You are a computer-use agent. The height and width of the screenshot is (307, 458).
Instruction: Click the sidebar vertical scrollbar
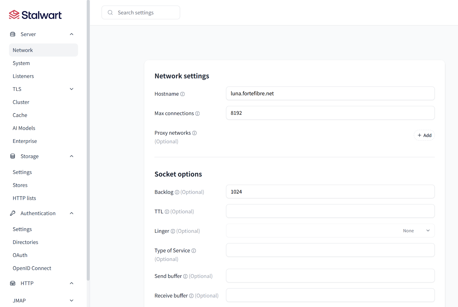click(88, 141)
